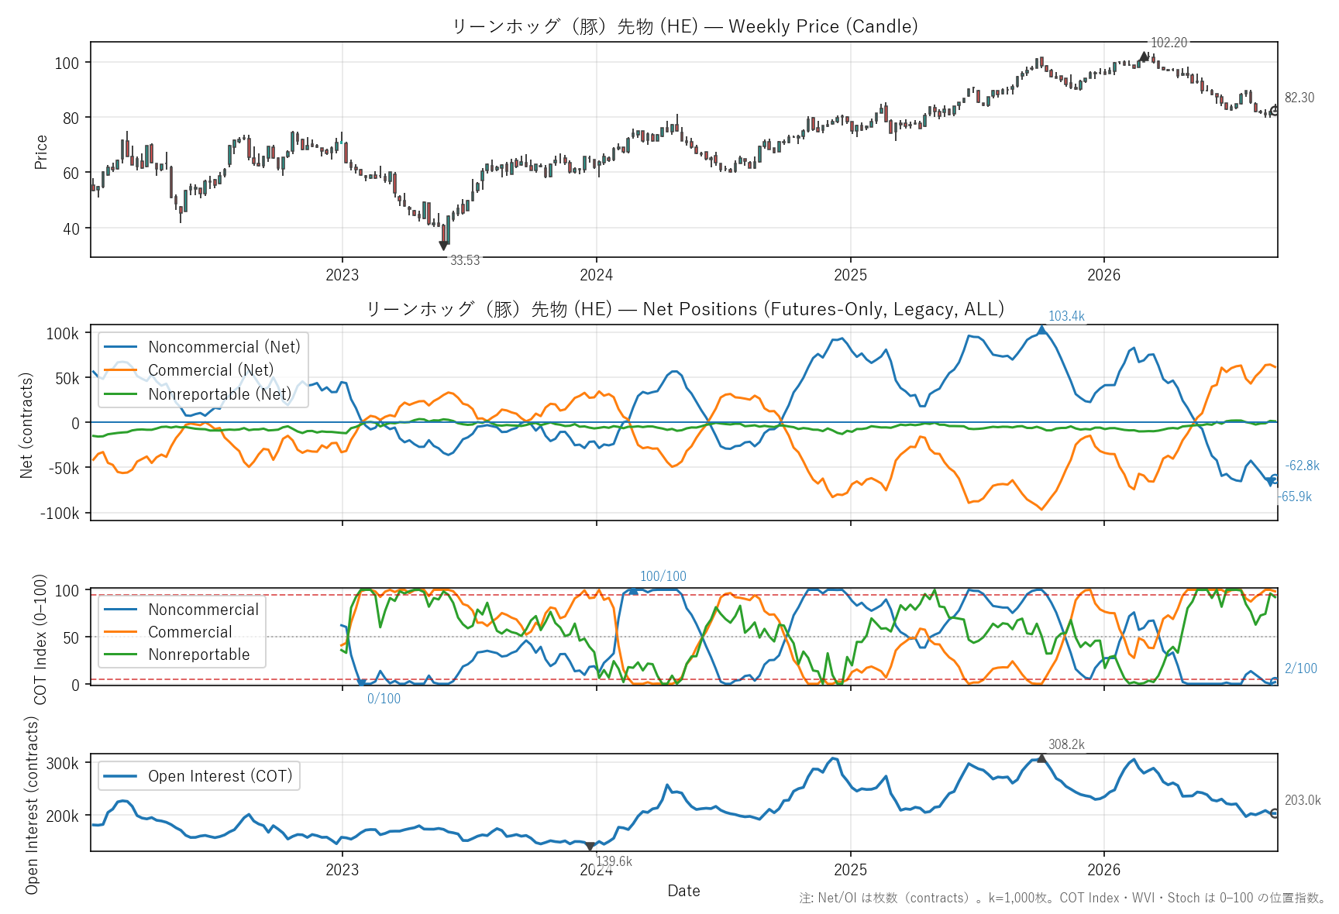Click the price low triangle marker

[x=443, y=246]
